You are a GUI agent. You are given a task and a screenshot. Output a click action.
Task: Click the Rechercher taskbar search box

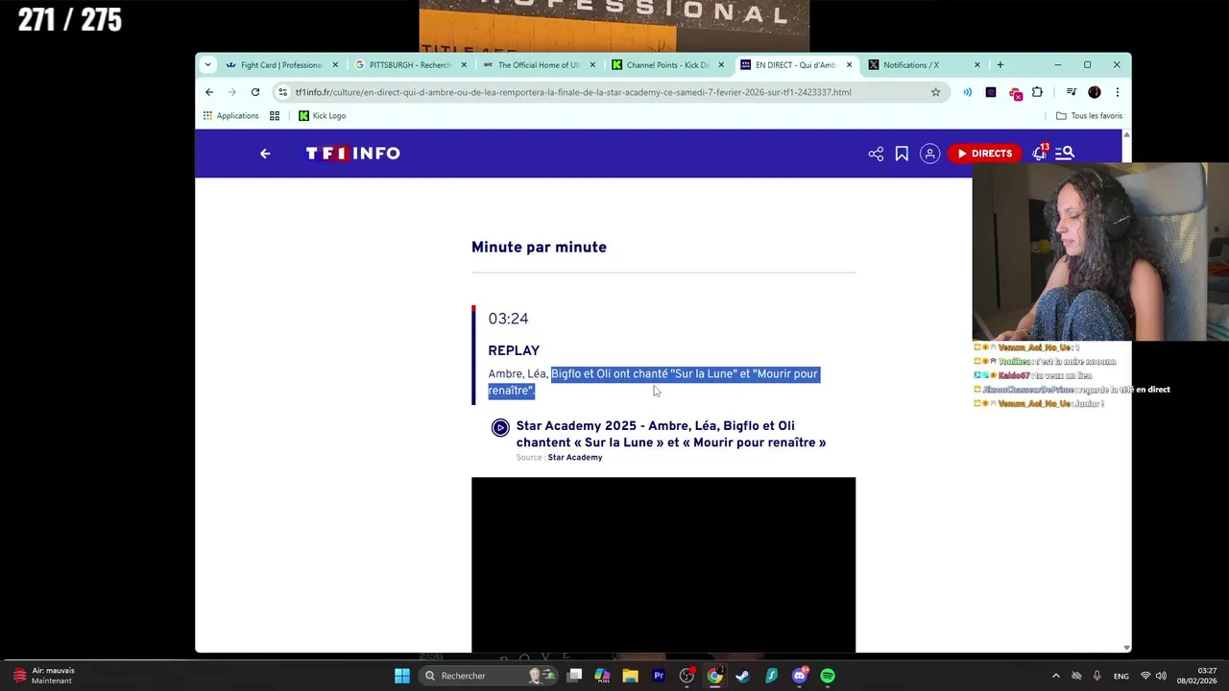490,676
